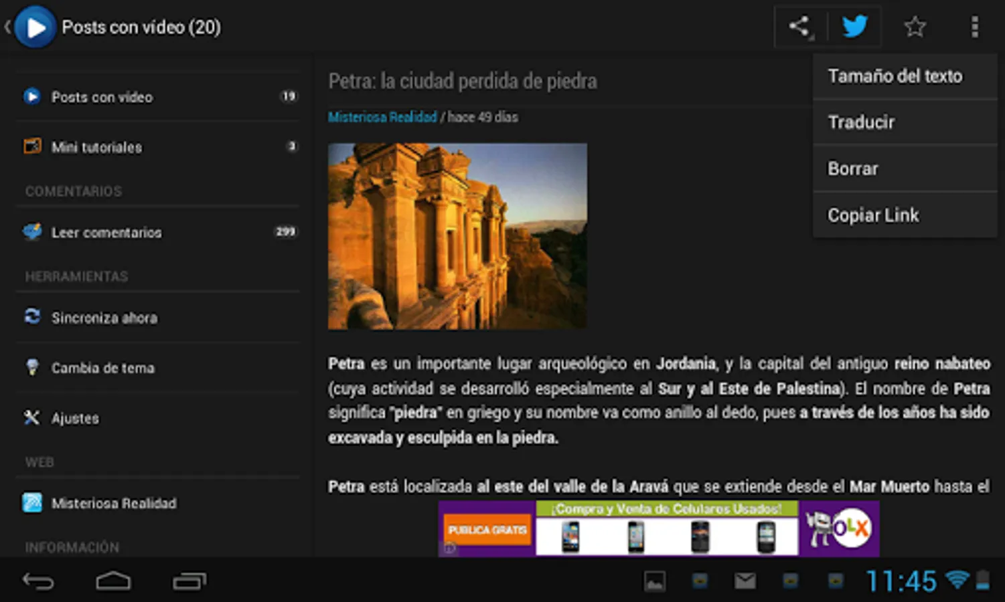
Task: Tap the Android home button
Action: click(x=113, y=581)
